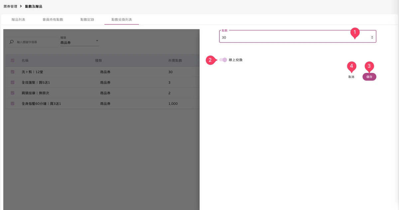Image resolution: width=399 pixels, height=210 pixels.
Task: Click the 點數 number spinner arrows
Action: pos(372,38)
